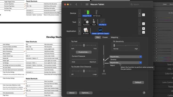This screenshot has height=97, width=173.
Task: Click 'Paste Develop Settings' in the document
Action: (x=9, y=78)
